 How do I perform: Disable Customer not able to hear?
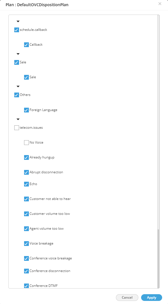26,199
